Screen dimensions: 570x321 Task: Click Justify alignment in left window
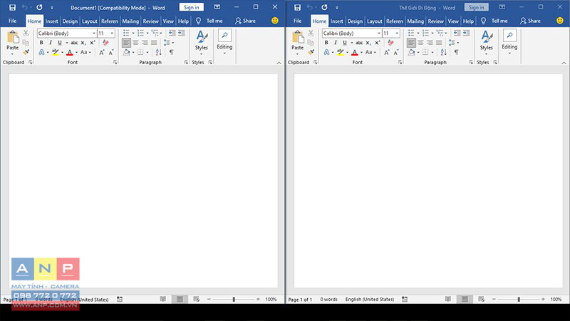154,43
